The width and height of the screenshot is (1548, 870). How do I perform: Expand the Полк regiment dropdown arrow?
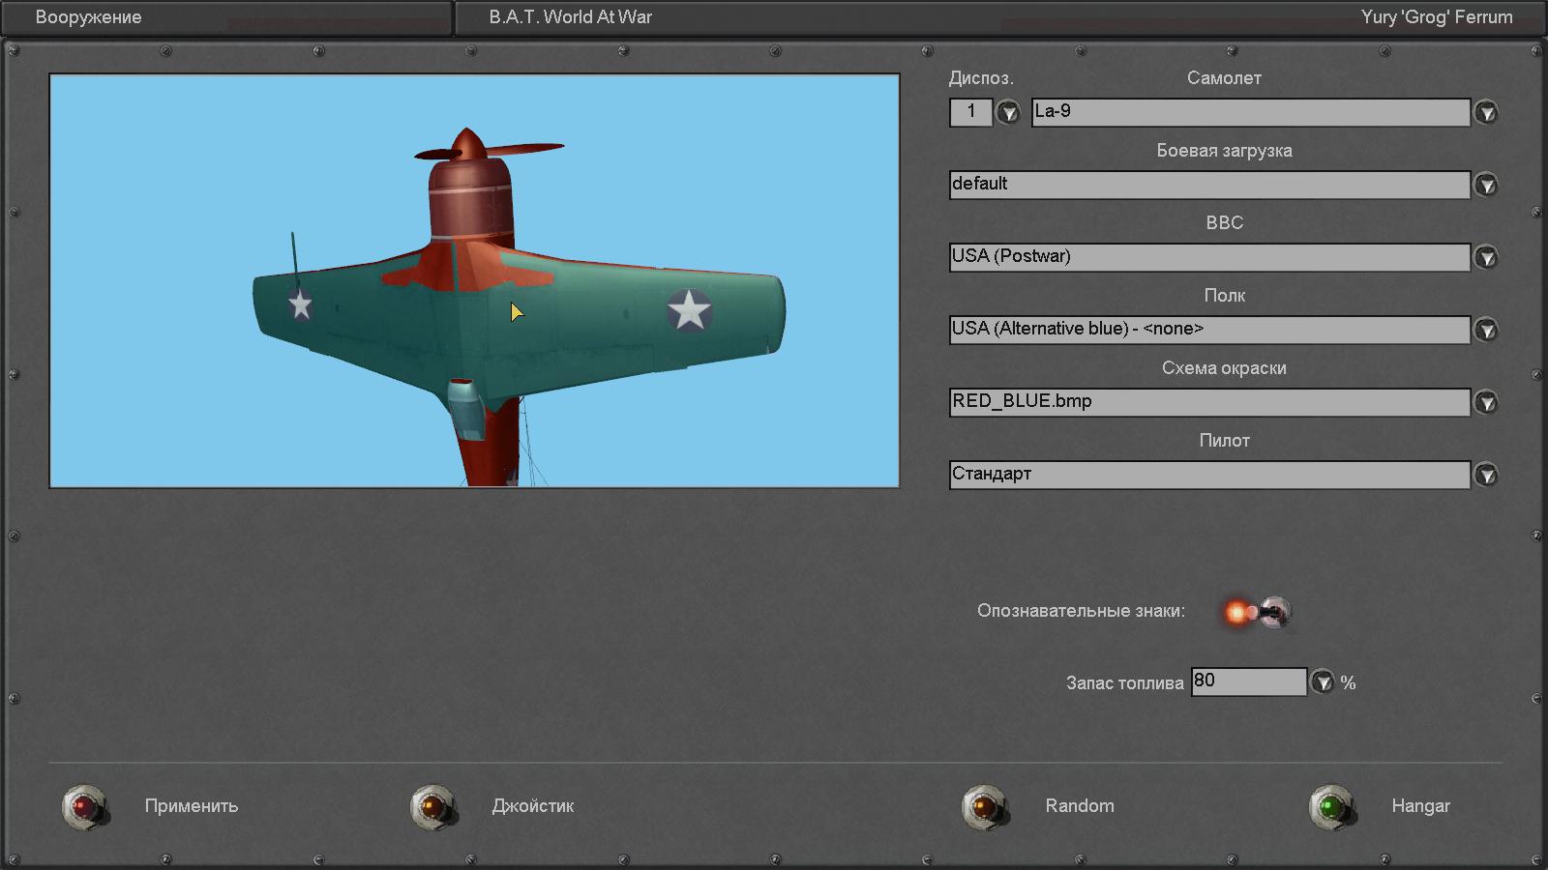(x=1486, y=331)
